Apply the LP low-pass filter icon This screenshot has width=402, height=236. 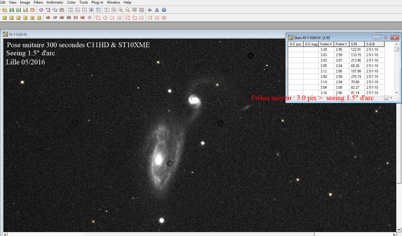pyautogui.click(x=55, y=18)
